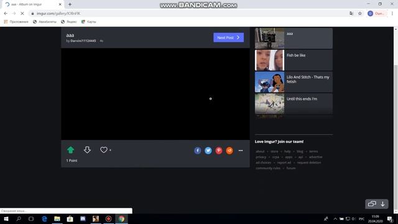Open the 'api' footer link
Image resolution: width=398 pixels, height=224 pixels.
point(300,157)
